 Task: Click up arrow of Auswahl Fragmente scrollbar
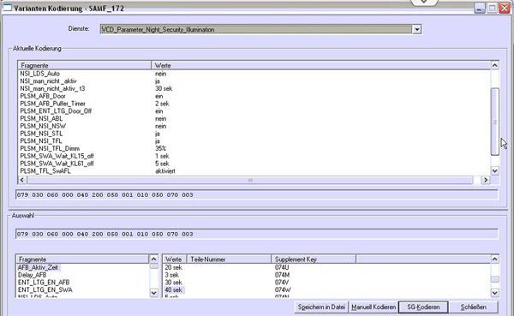153,259
